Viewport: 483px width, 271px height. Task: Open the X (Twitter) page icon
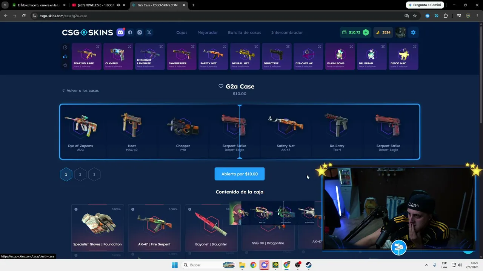[x=149, y=32]
